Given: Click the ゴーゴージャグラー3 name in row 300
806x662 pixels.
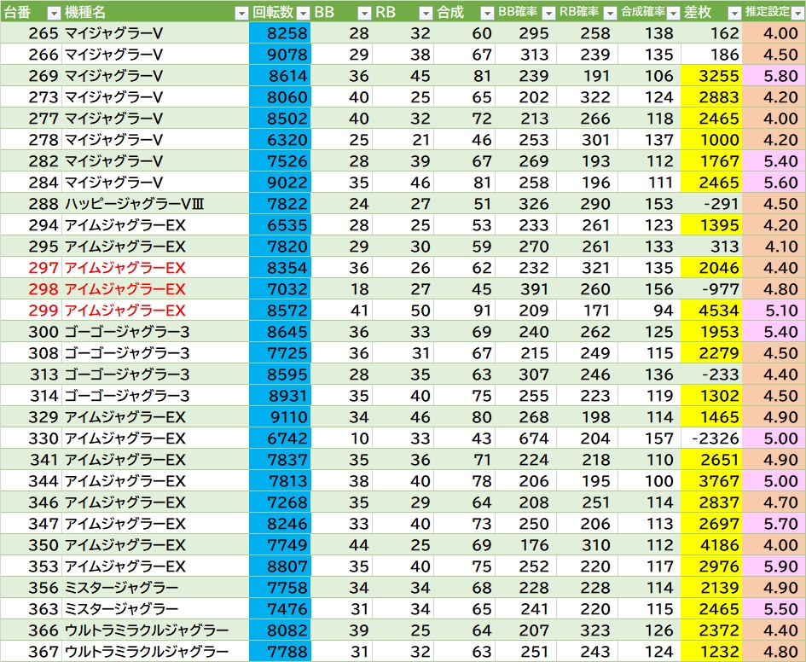Looking at the screenshot, I should 155,332.
